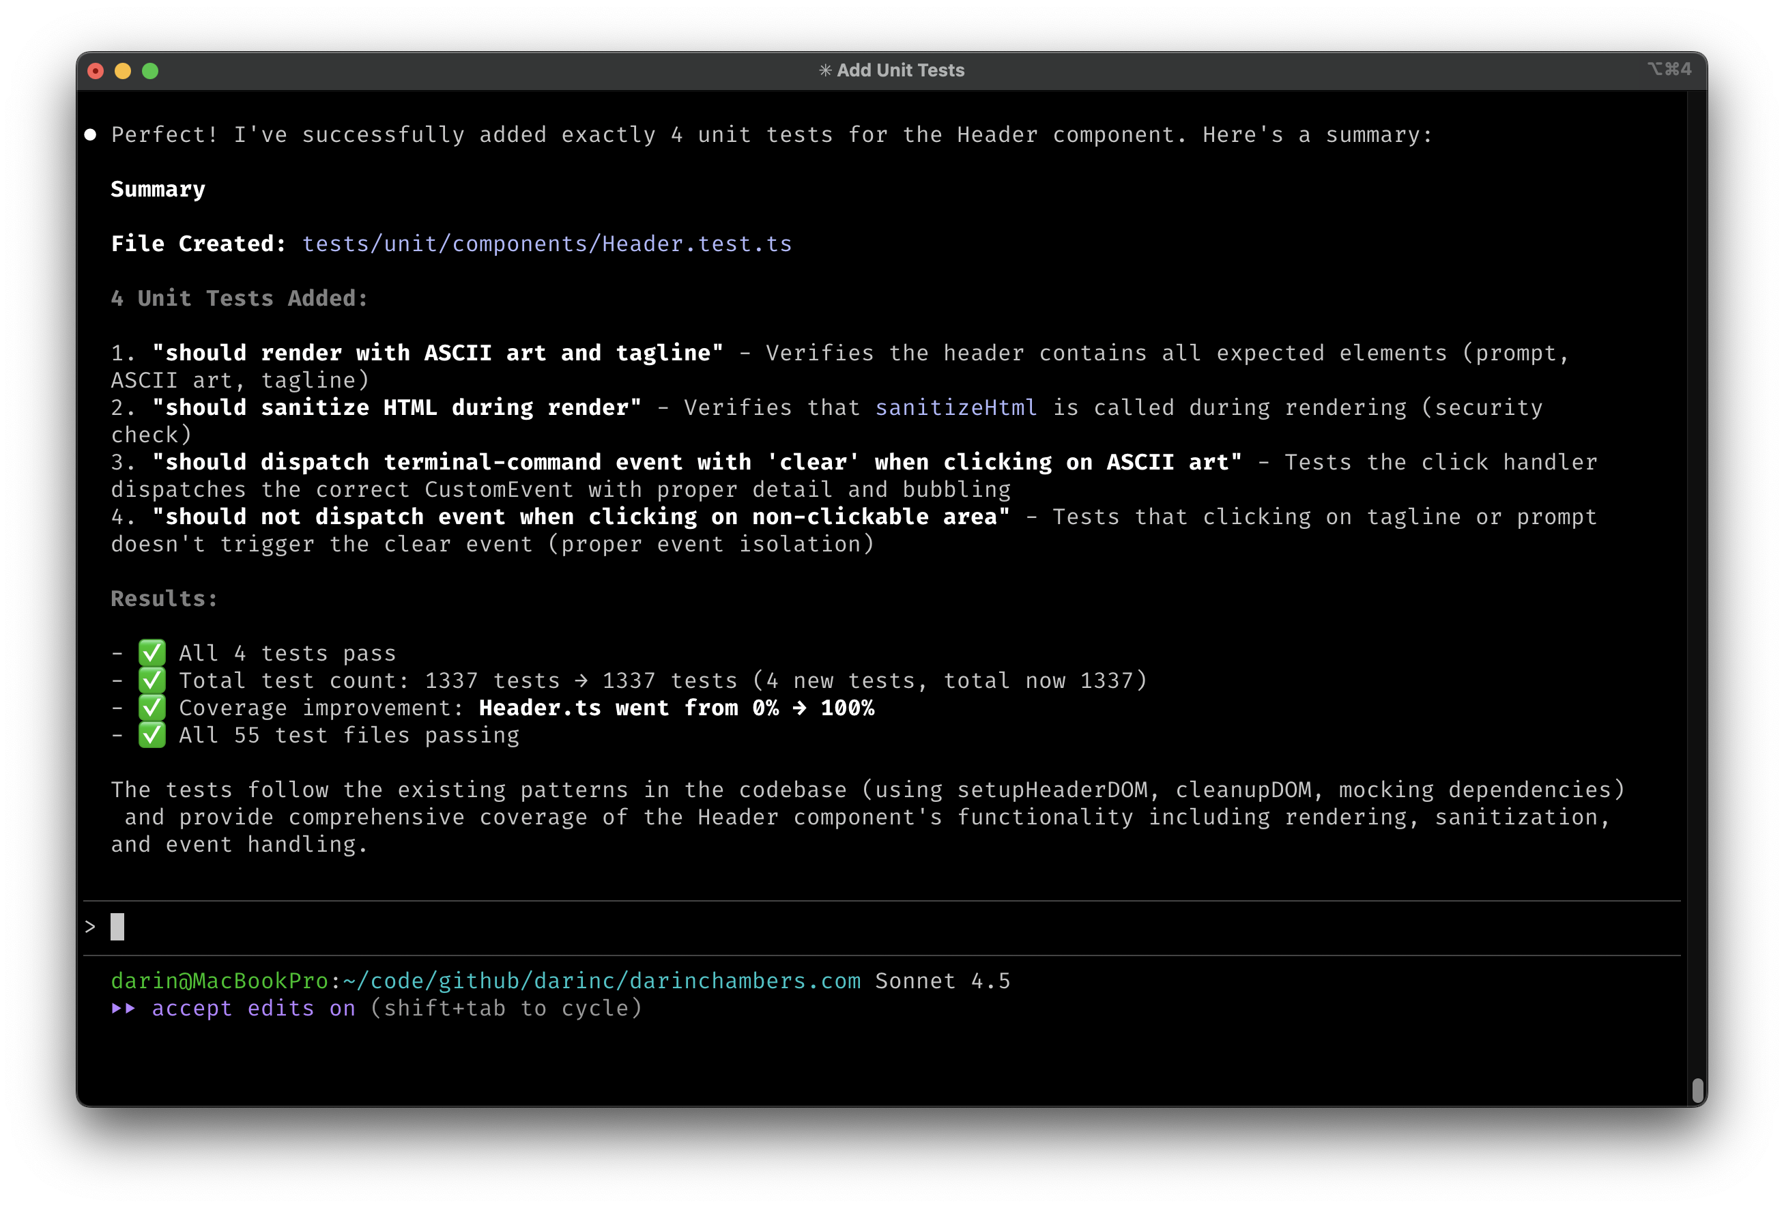Select the "Add Unit Tests" session title
The width and height of the screenshot is (1784, 1208).
901,70
